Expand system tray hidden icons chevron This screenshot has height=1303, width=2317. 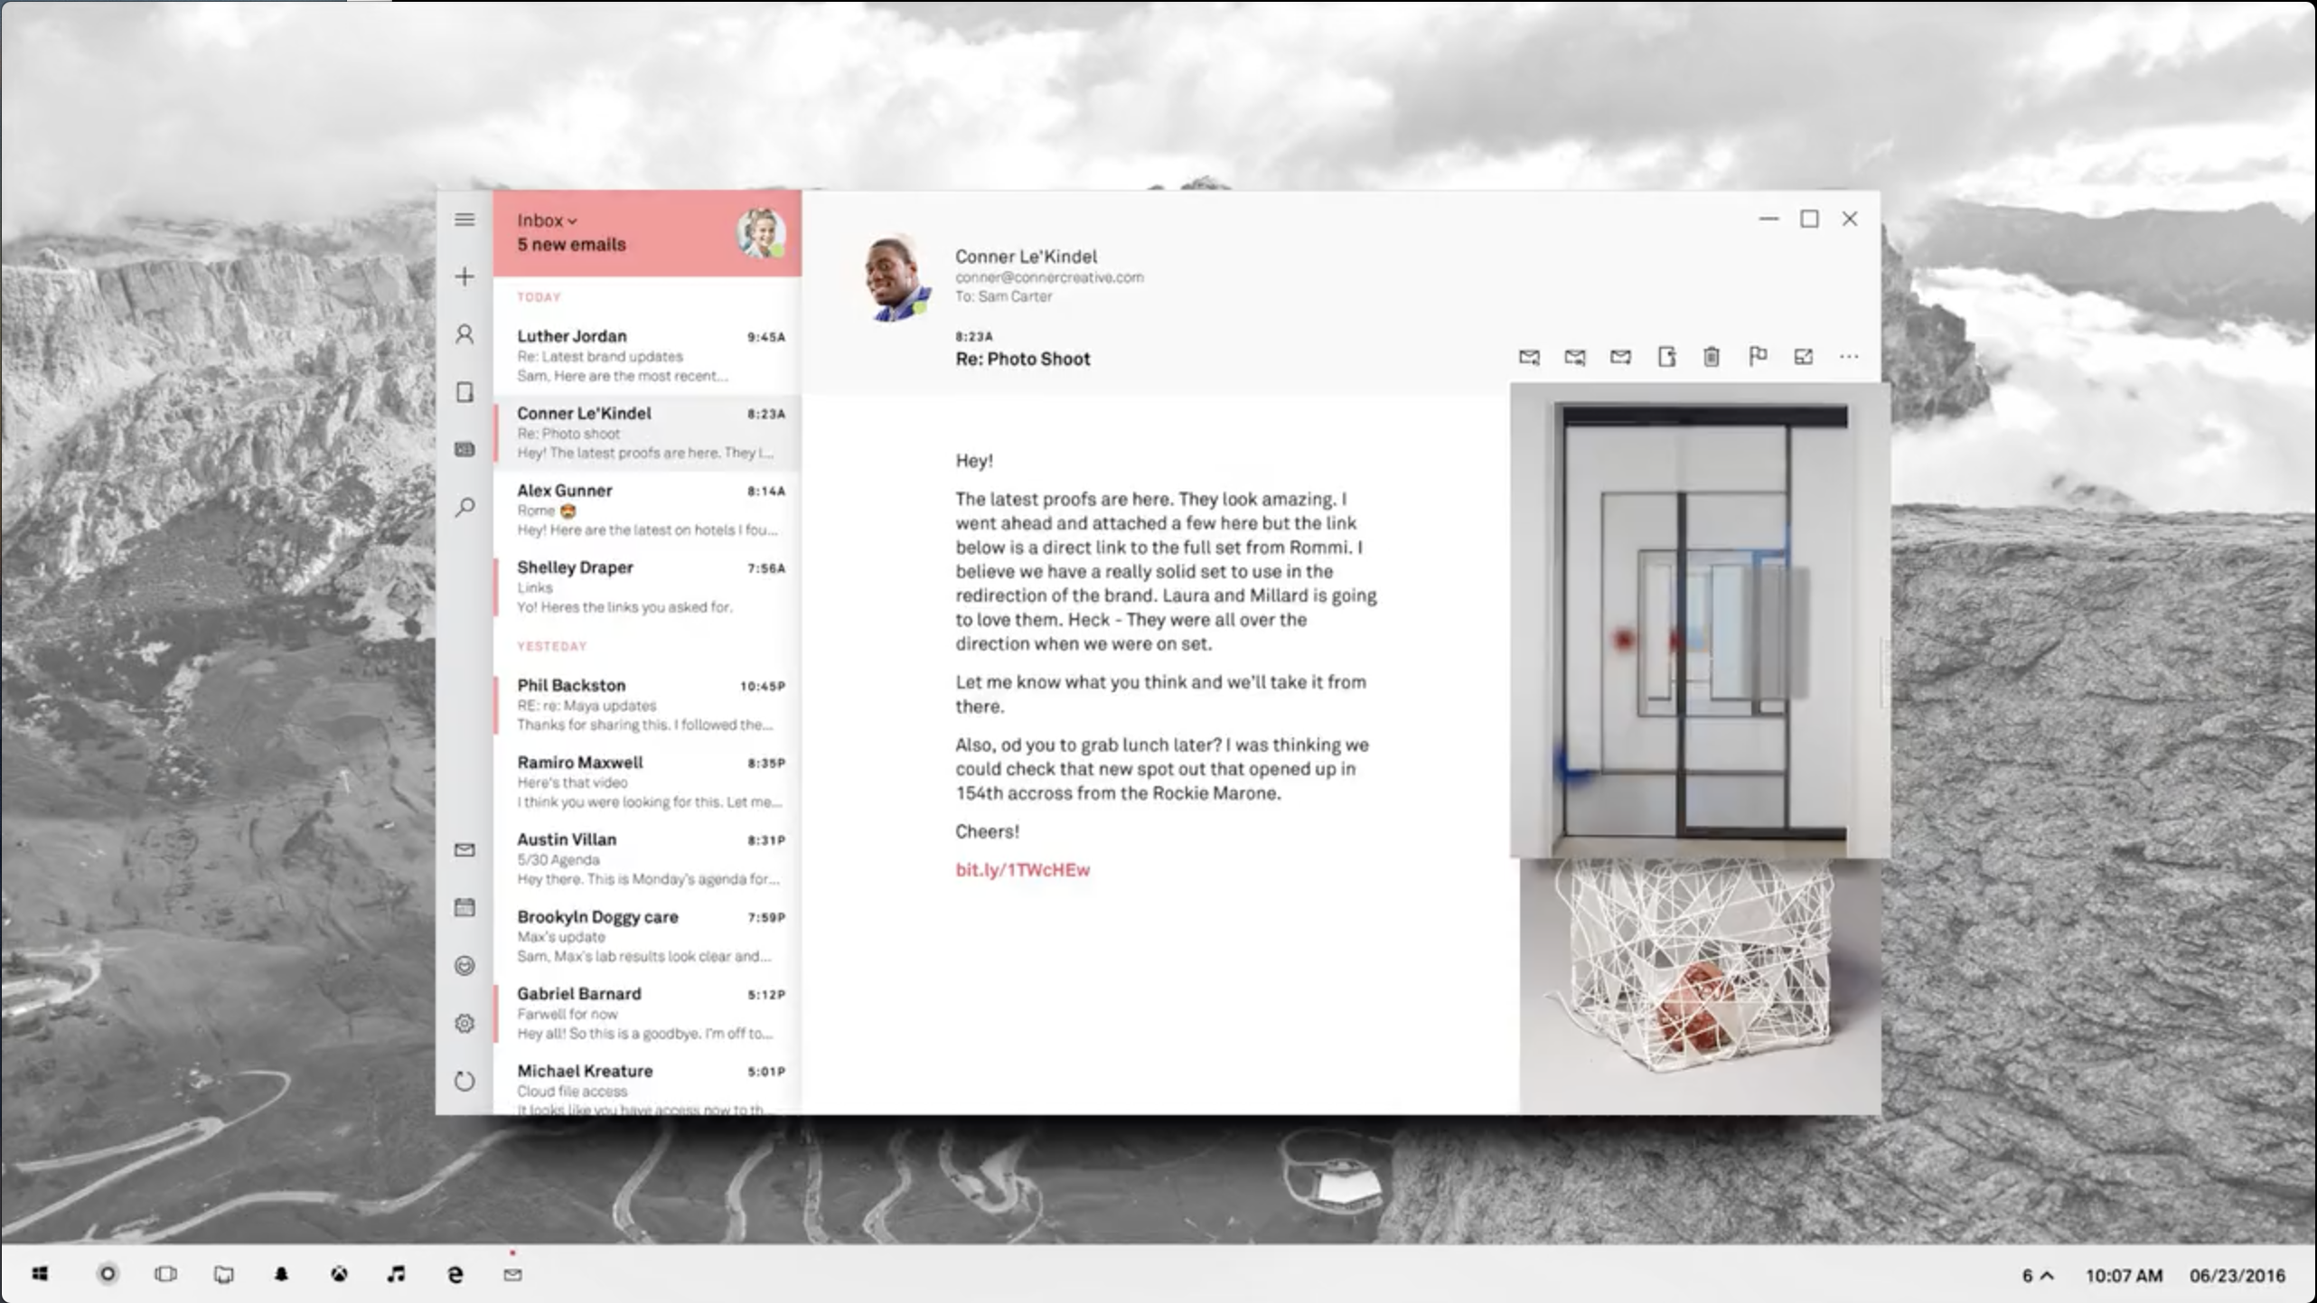click(x=2048, y=1276)
